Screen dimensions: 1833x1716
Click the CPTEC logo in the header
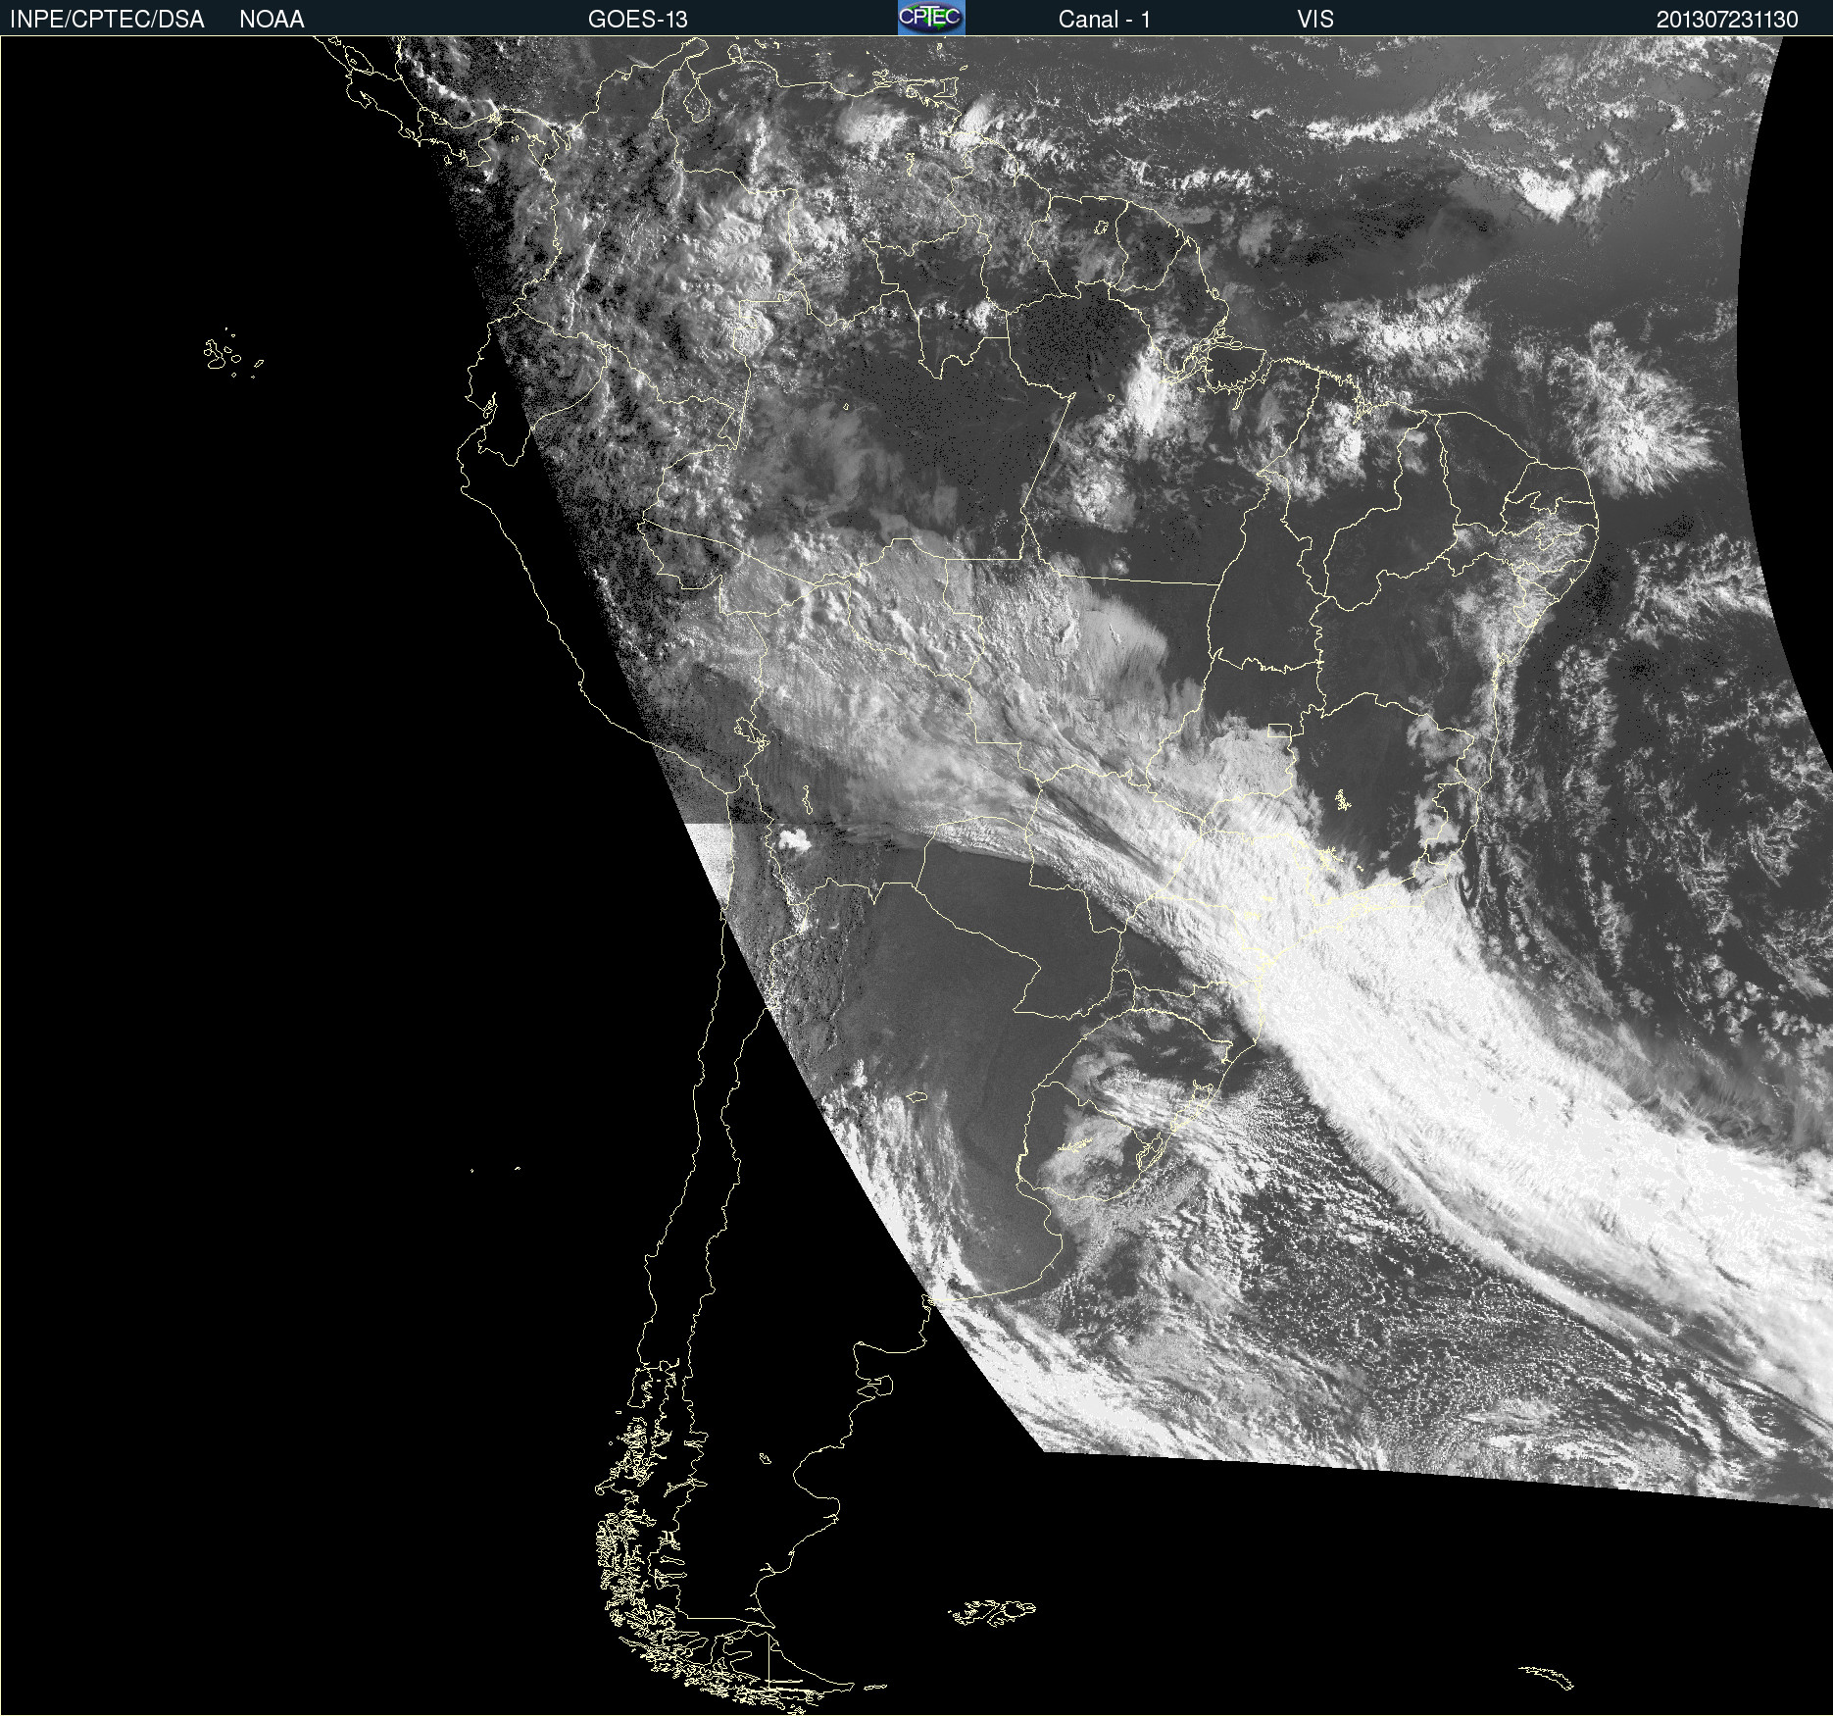pyautogui.click(x=930, y=18)
